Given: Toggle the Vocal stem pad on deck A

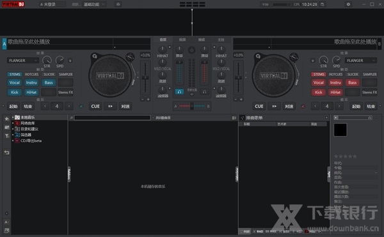Looking at the screenshot, I should 15,82.
